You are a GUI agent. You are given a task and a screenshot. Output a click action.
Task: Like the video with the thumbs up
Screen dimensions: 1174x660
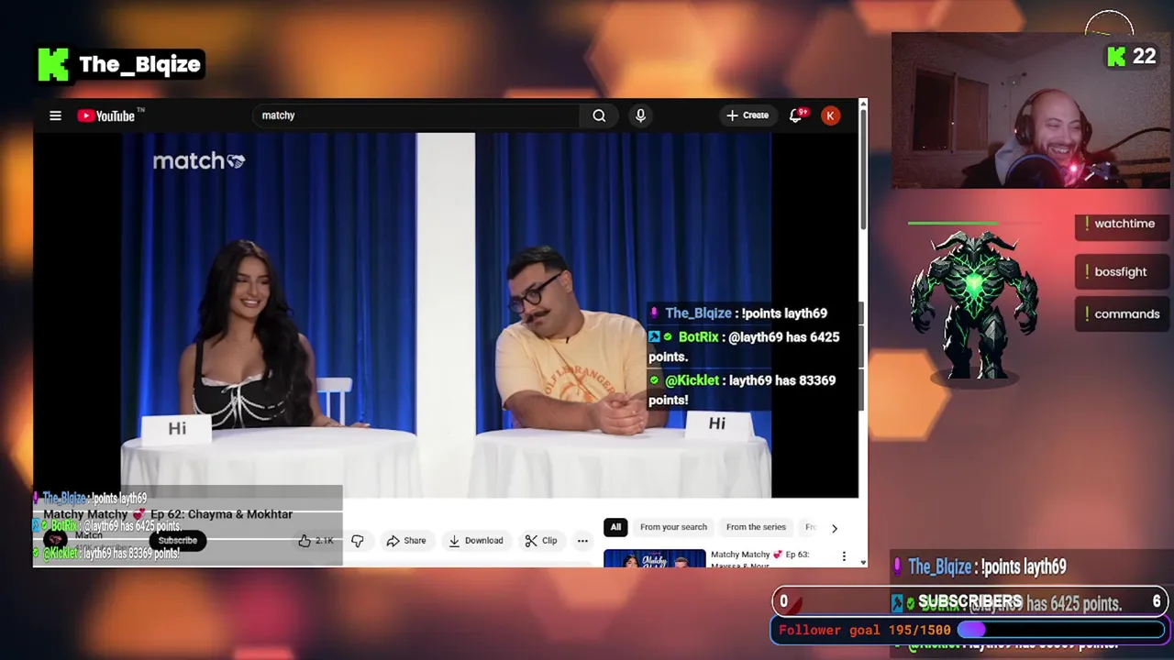tap(316, 541)
